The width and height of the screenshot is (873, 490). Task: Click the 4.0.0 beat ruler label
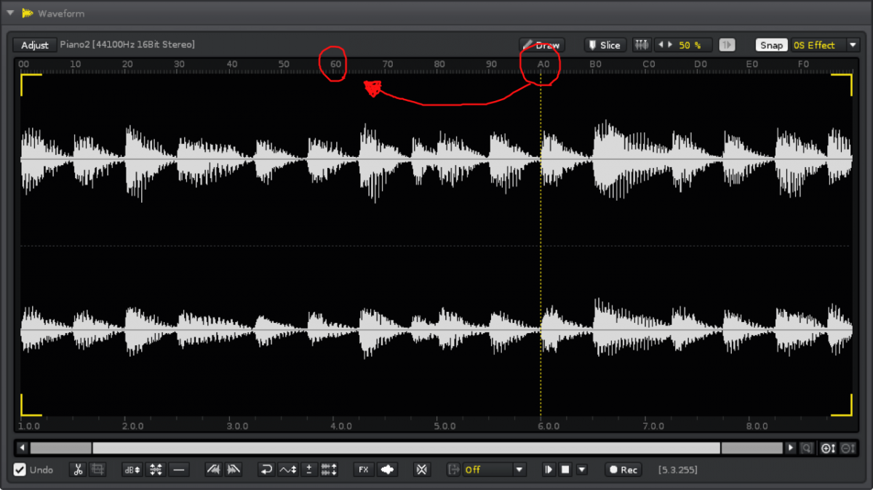click(341, 426)
